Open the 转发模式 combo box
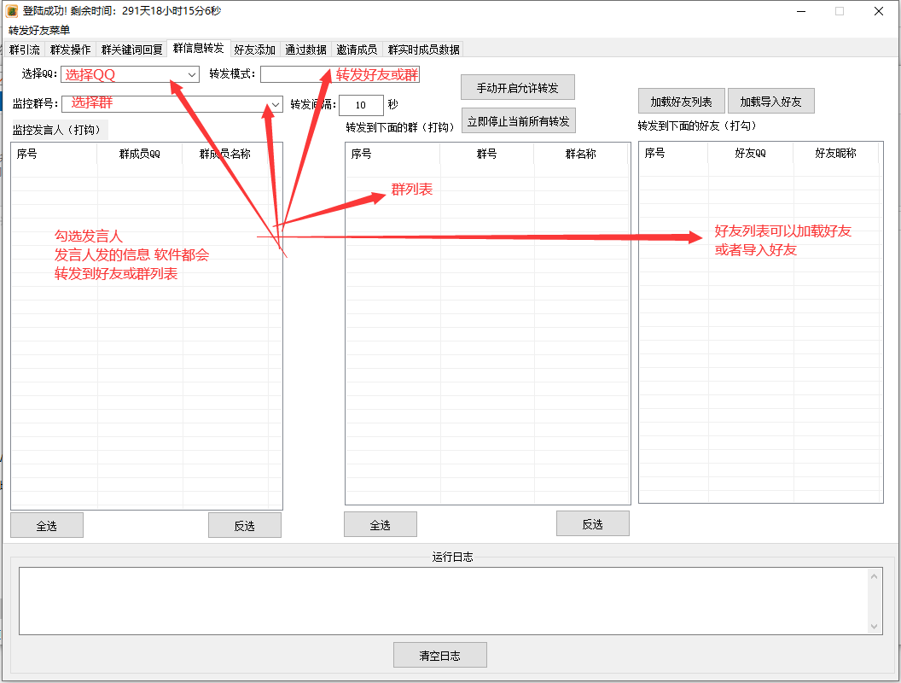 [x=340, y=74]
